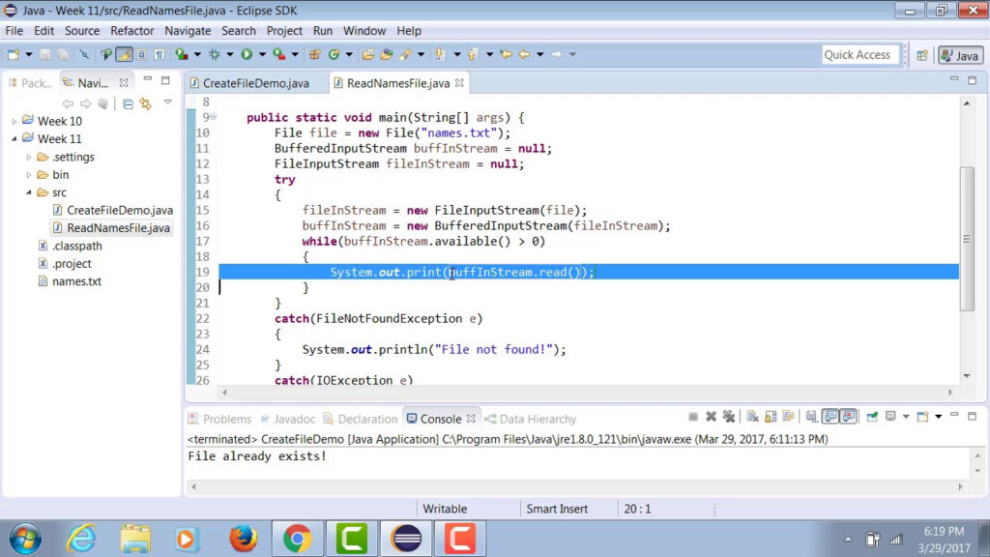Viewport: 990px width, 557px height.
Task: Click the editor vertical scrollbar thumb
Action: tap(967, 239)
